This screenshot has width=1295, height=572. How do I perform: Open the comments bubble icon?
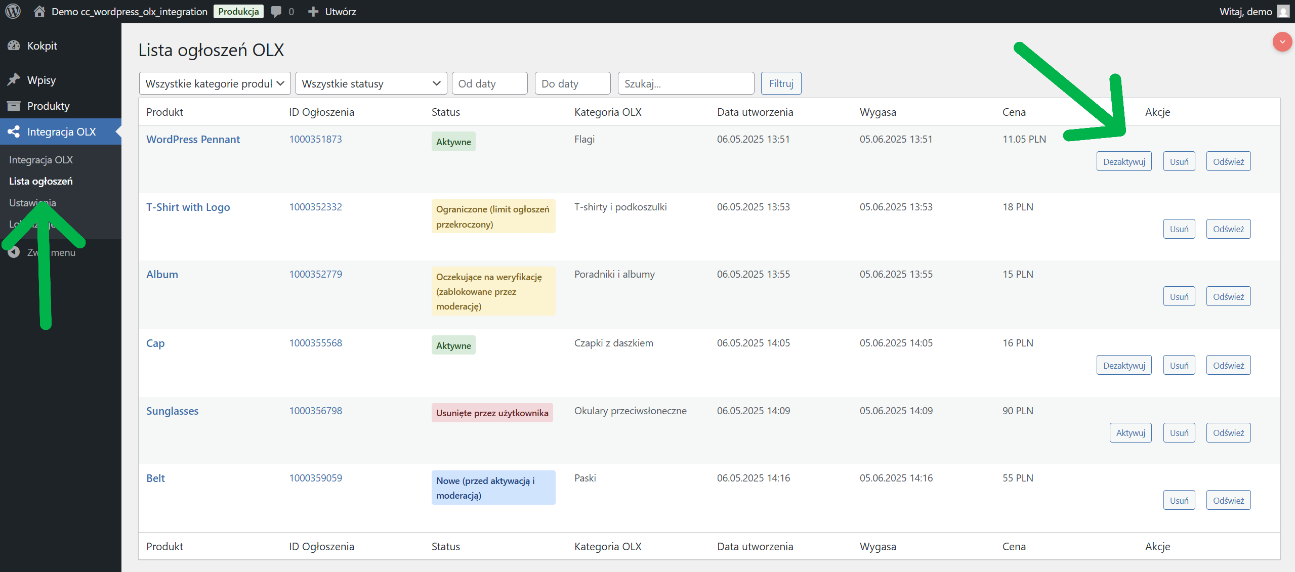coord(276,11)
